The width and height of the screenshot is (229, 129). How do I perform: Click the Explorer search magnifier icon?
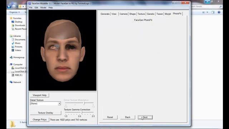pos(220,6)
